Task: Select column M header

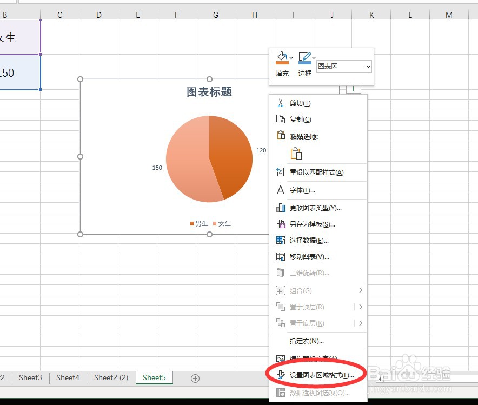Action: [x=449, y=15]
